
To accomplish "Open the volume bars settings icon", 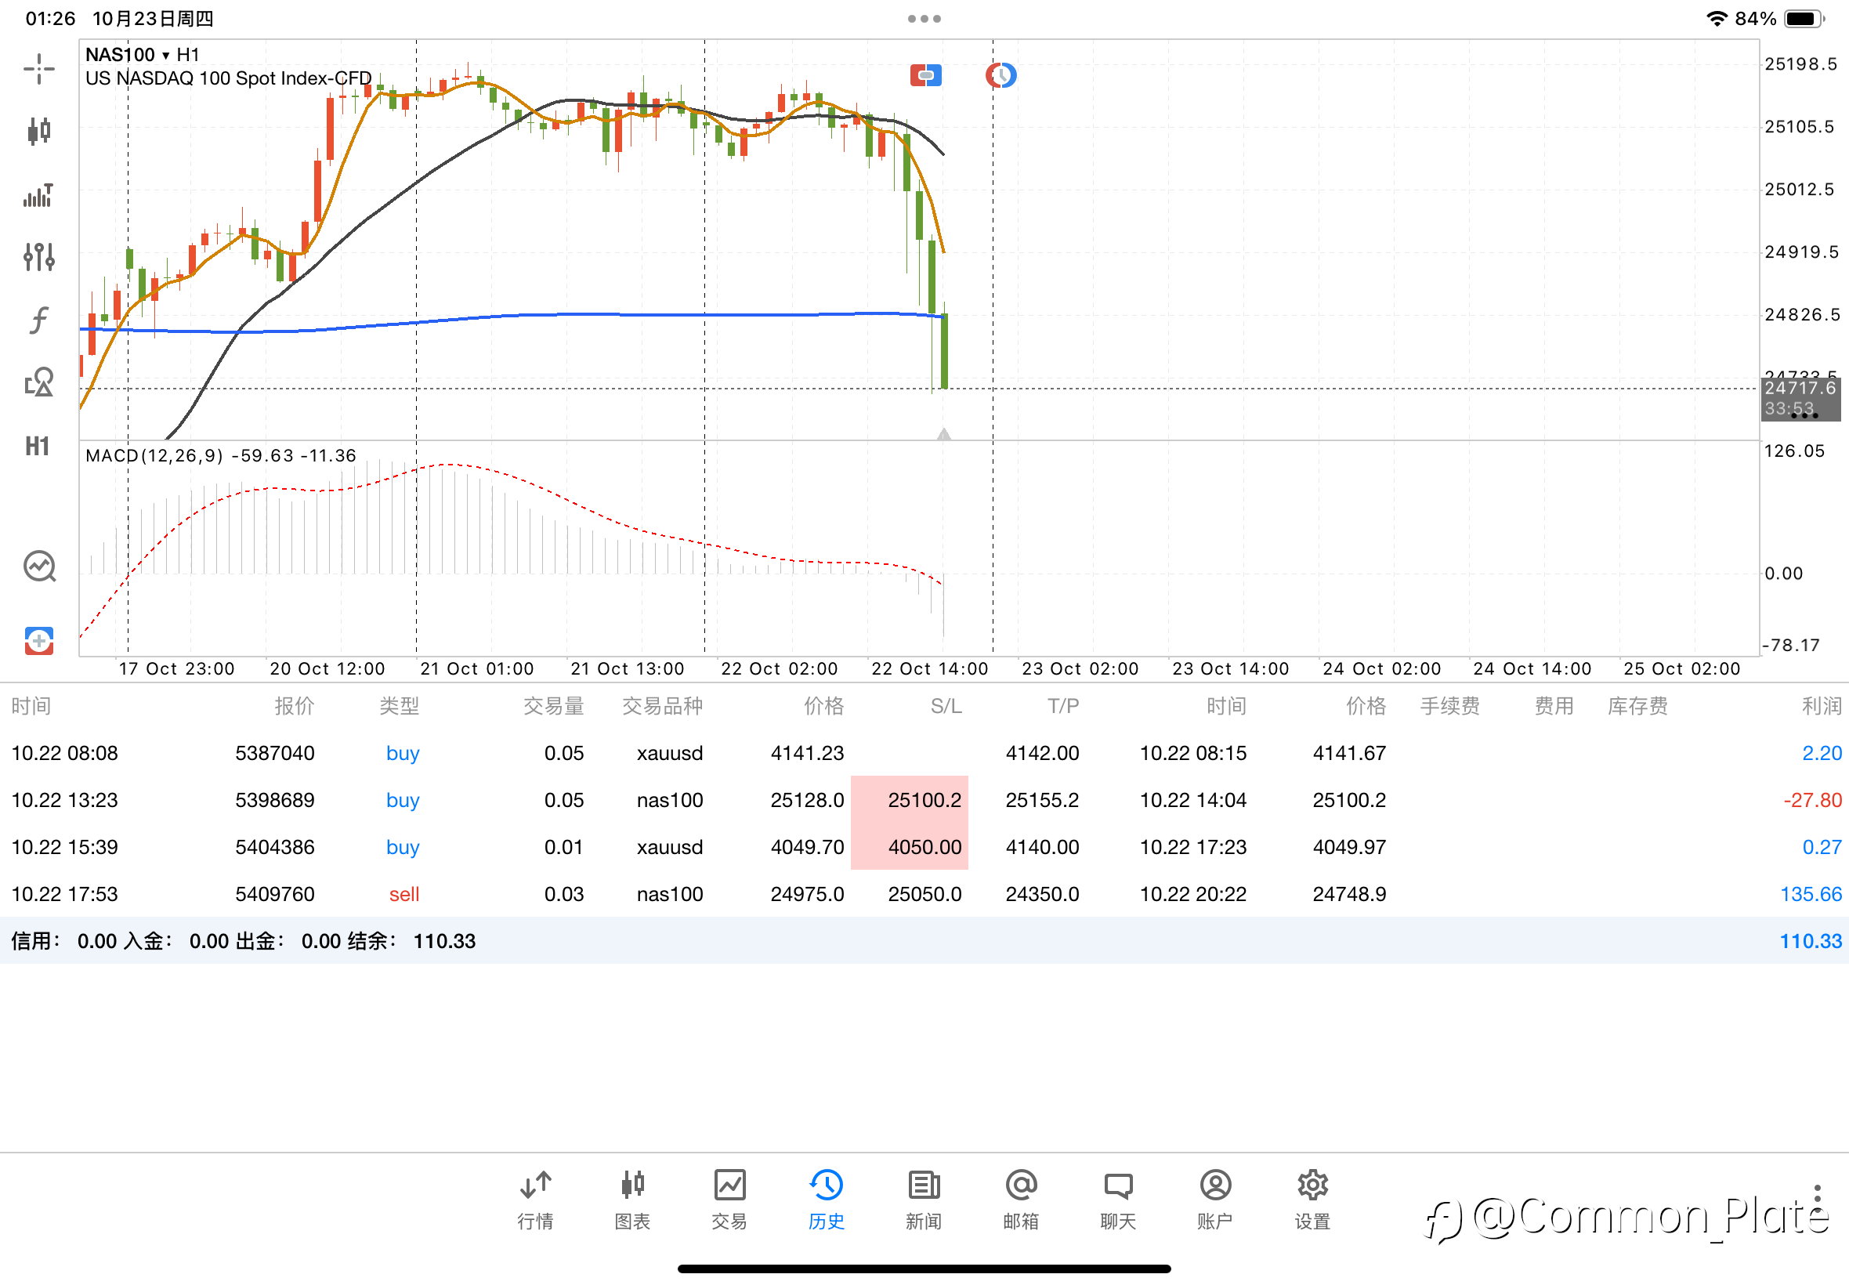I will pyautogui.click(x=38, y=195).
